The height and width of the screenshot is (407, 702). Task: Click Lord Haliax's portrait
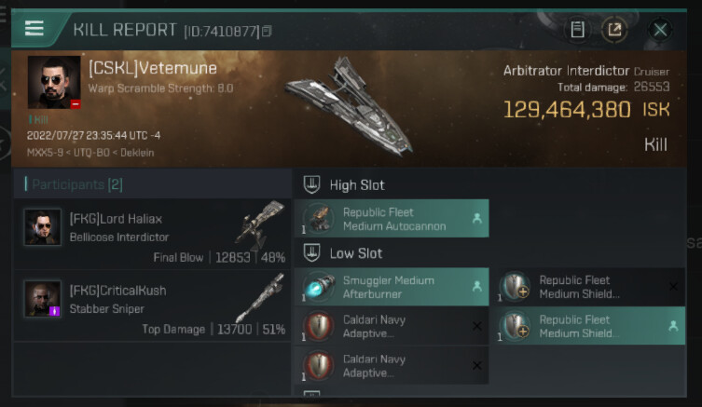click(x=42, y=227)
